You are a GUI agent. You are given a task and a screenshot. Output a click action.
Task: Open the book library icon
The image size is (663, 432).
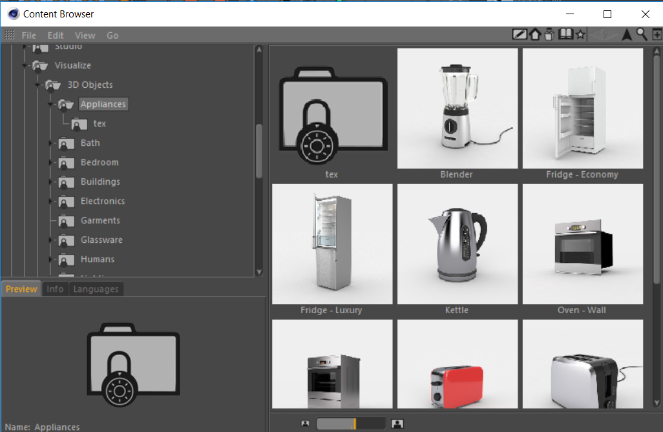click(x=565, y=35)
